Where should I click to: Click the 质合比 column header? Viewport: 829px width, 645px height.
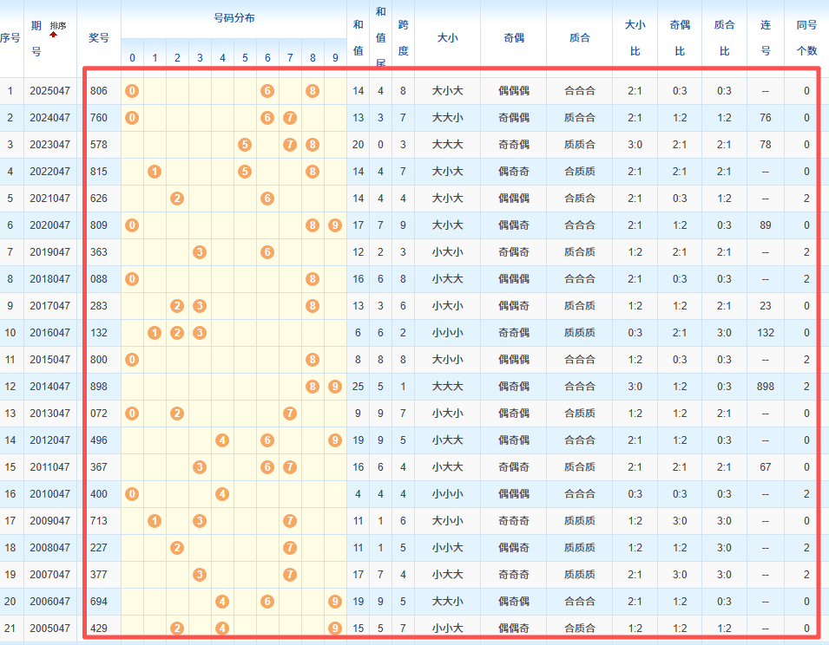click(x=724, y=38)
